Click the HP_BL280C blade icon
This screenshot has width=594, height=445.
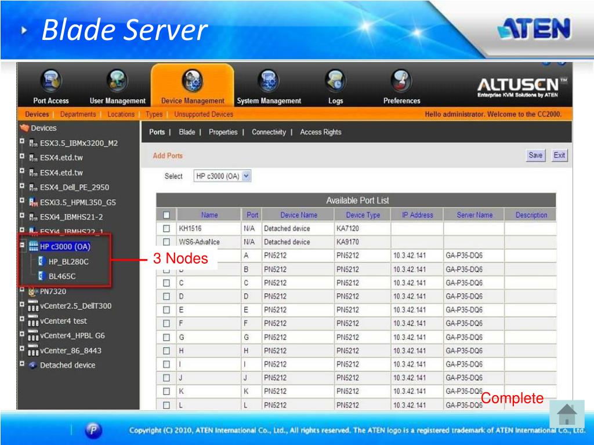[42, 261]
